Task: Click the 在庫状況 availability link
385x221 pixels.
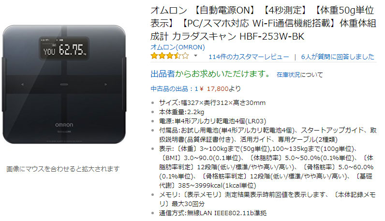Action: [x=288, y=74]
